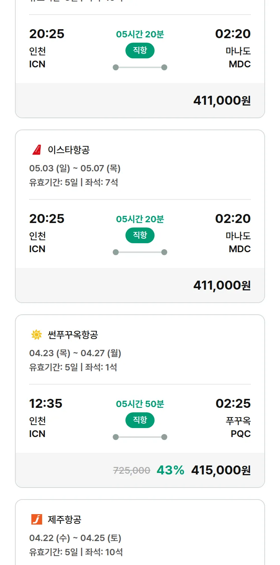Tap the 직항 badge on the 이스타항공 card

point(140,235)
